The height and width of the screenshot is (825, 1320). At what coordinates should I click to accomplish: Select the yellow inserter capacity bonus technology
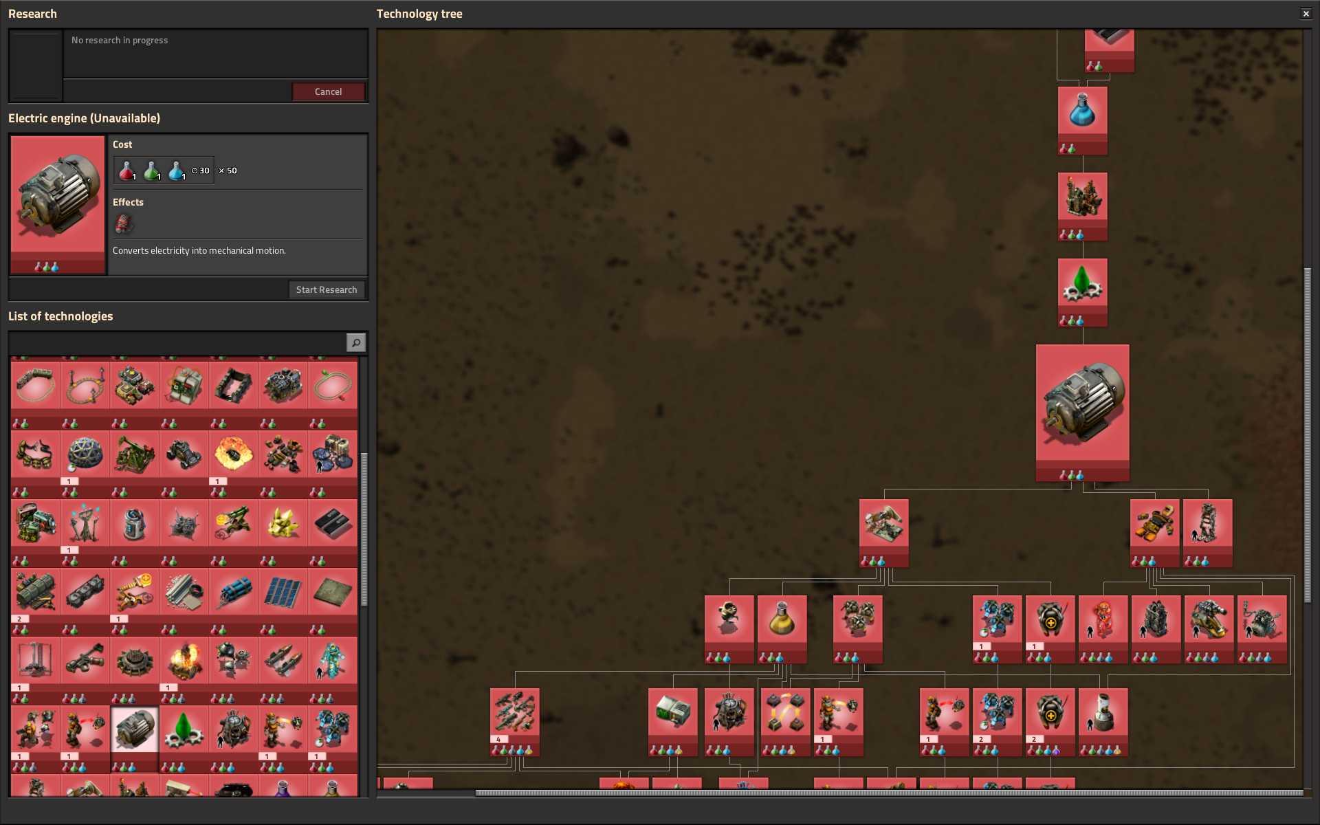(x=135, y=602)
